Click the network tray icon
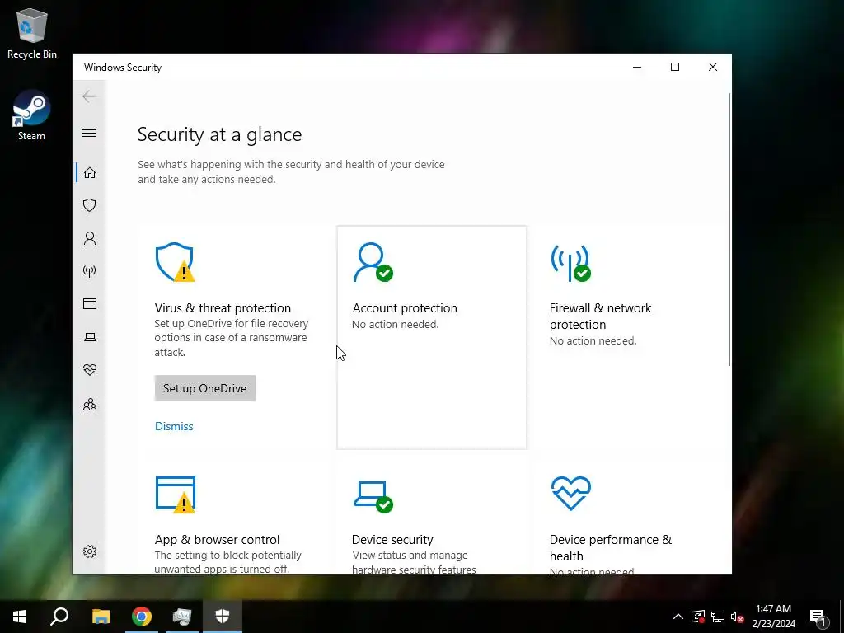This screenshot has width=844, height=633. coord(718,617)
